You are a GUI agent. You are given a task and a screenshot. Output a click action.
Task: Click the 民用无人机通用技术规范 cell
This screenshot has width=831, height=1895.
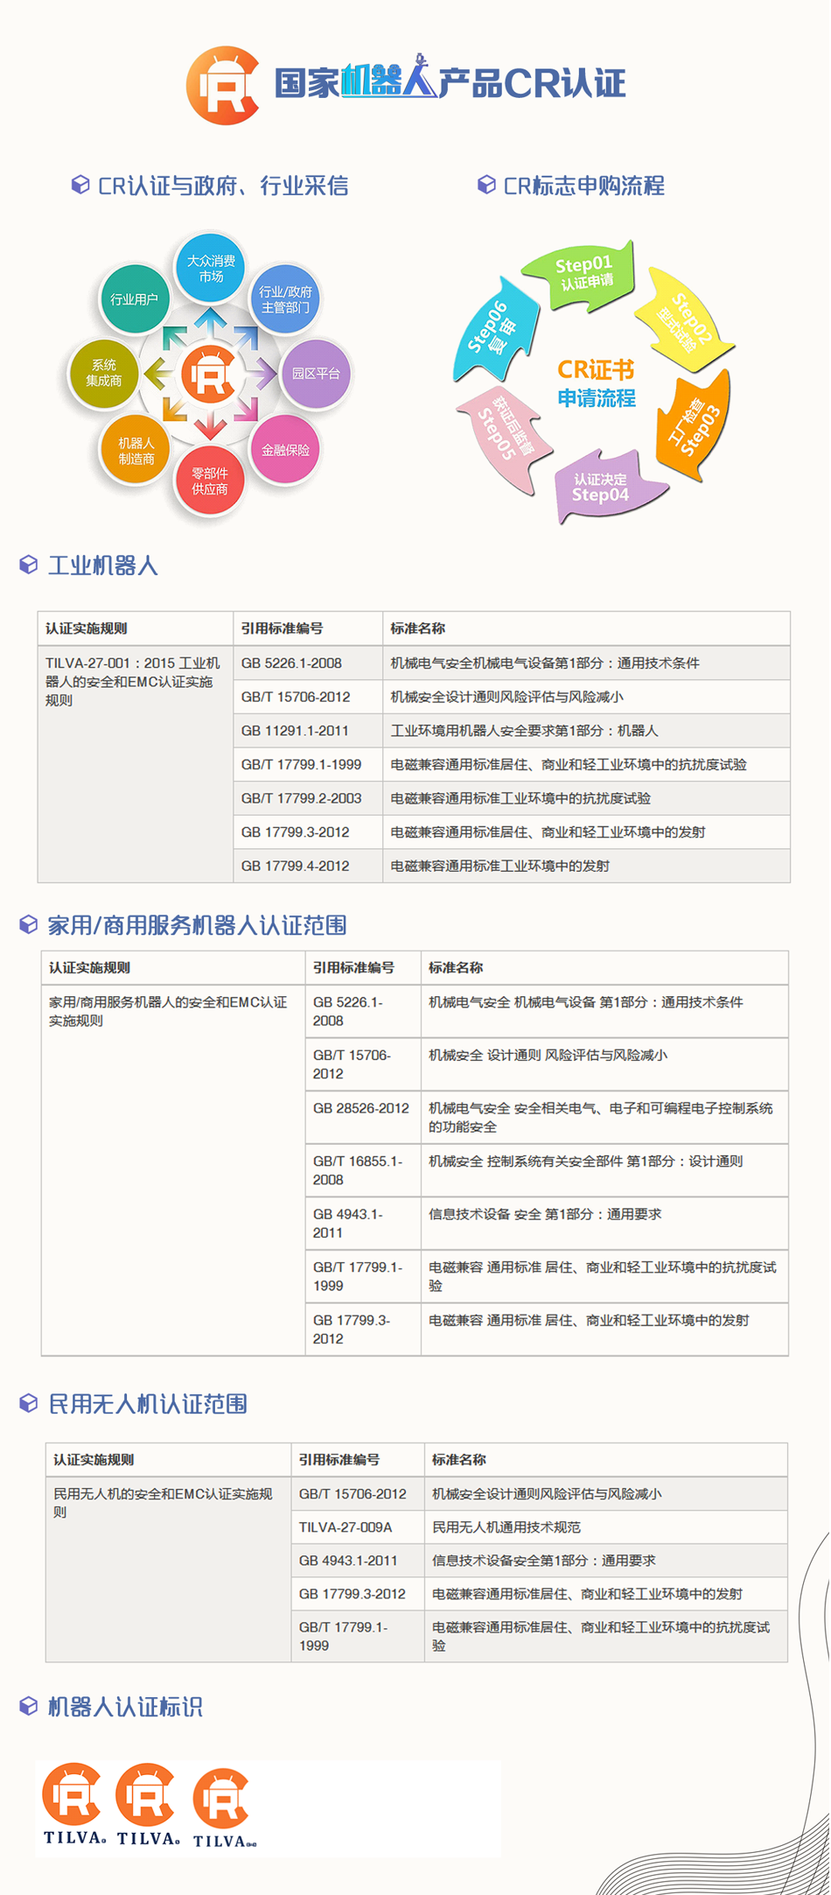click(x=605, y=1527)
